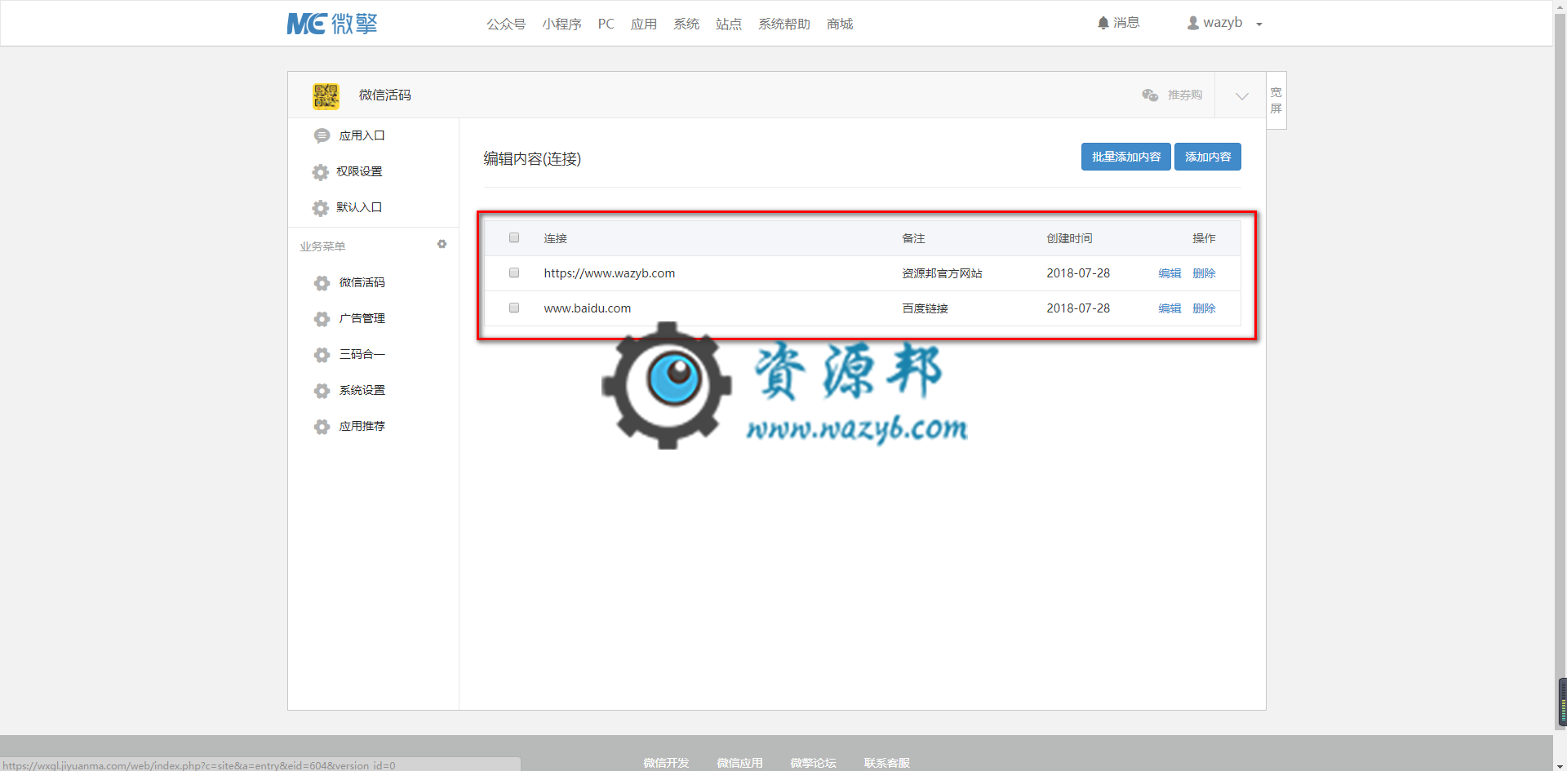This screenshot has height=771, width=1567.
Task: Click the 微信开发 footer link
Action: pyautogui.click(x=666, y=763)
